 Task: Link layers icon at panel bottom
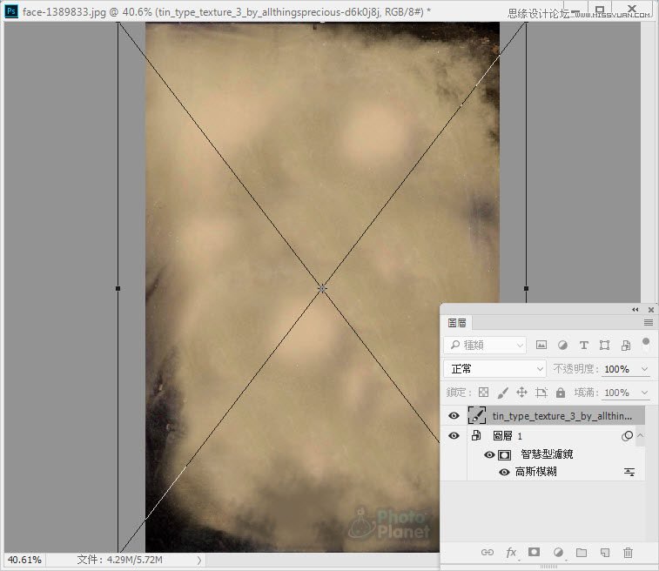coord(488,552)
